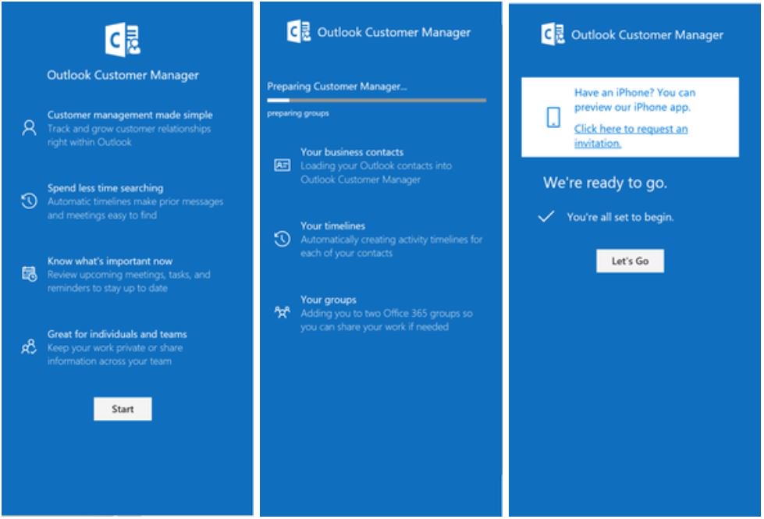The image size is (764, 519).
Task: Click the 'Your groups' heading
Action: [x=329, y=300]
